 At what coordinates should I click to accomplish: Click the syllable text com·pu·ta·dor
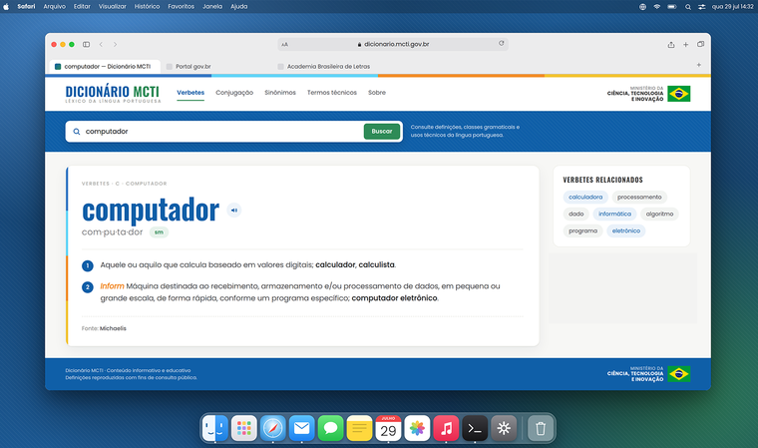pos(112,232)
